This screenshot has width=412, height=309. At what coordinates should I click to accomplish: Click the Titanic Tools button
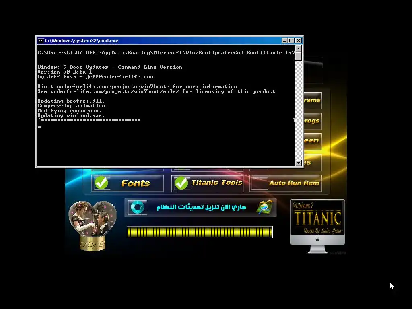pyautogui.click(x=207, y=183)
